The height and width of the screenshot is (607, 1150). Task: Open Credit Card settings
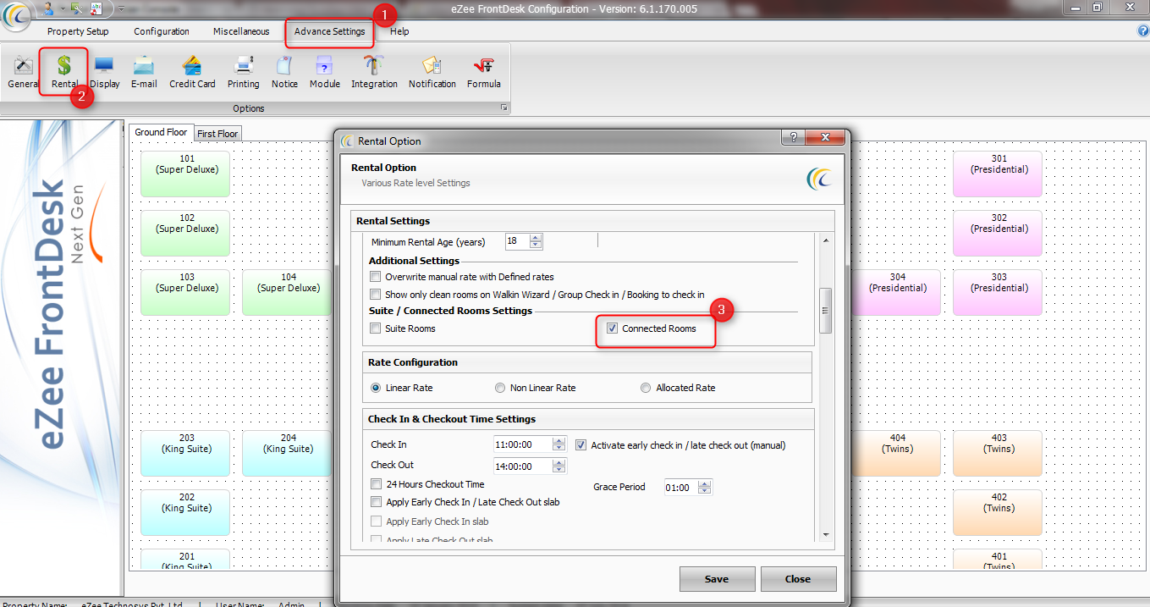coord(192,72)
